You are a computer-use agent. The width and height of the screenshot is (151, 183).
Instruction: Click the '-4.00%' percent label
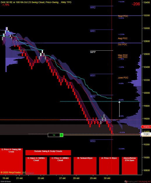121,83
